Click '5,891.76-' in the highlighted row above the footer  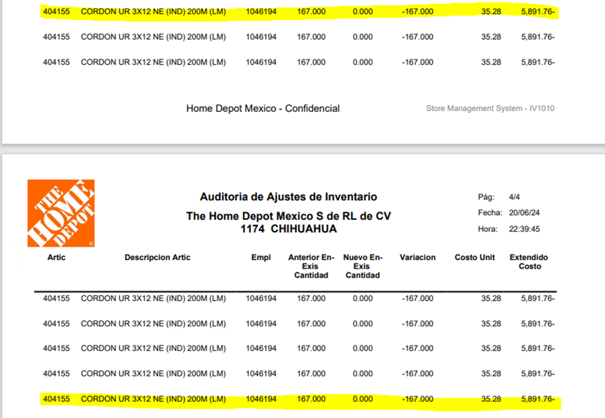click(x=538, y=12)
